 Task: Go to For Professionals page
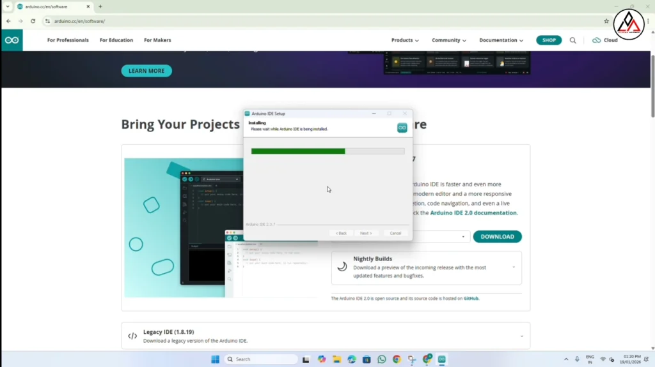(x=68, y=40)
